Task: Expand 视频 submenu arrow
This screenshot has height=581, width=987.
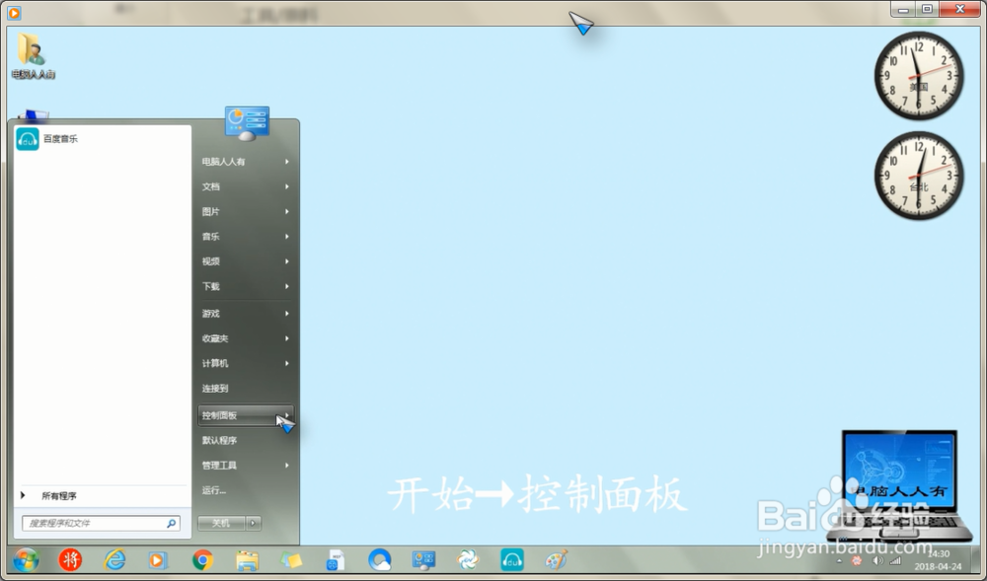Action: coord(287,261)
